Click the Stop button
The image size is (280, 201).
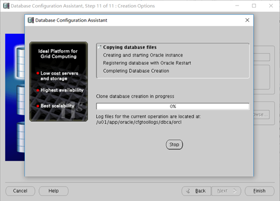(174, 144)
